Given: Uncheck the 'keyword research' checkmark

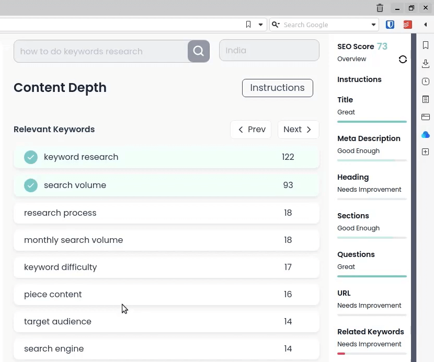Looking at the screenshot, I should pos(31,157).
